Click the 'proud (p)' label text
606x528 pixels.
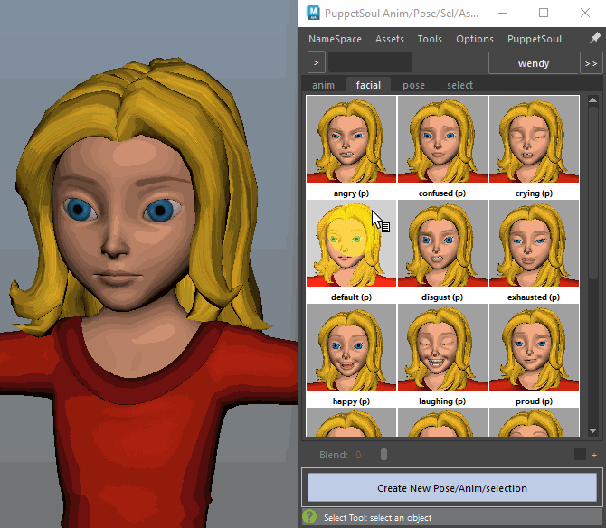click(534, 401)
